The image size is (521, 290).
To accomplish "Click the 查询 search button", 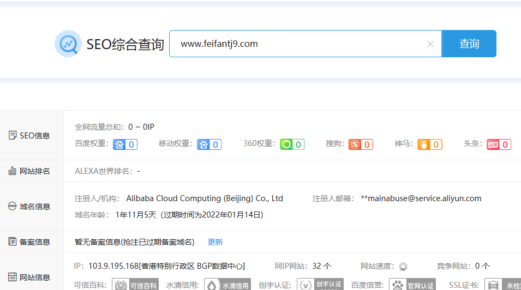I will click(469, 44).
